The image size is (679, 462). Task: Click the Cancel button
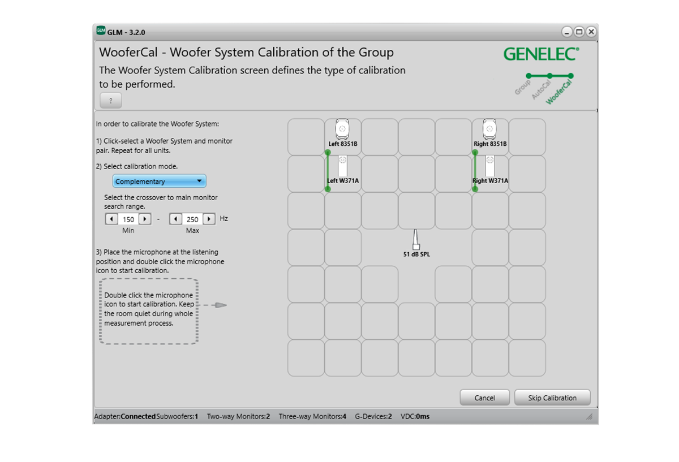tap(484, 398)
